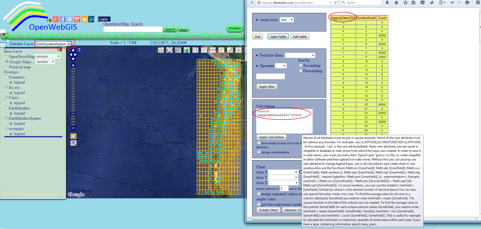Image resolution: width=481 pixels, height=229 pixels.
Task: Open the Layers menu
Action: [17, 36]
